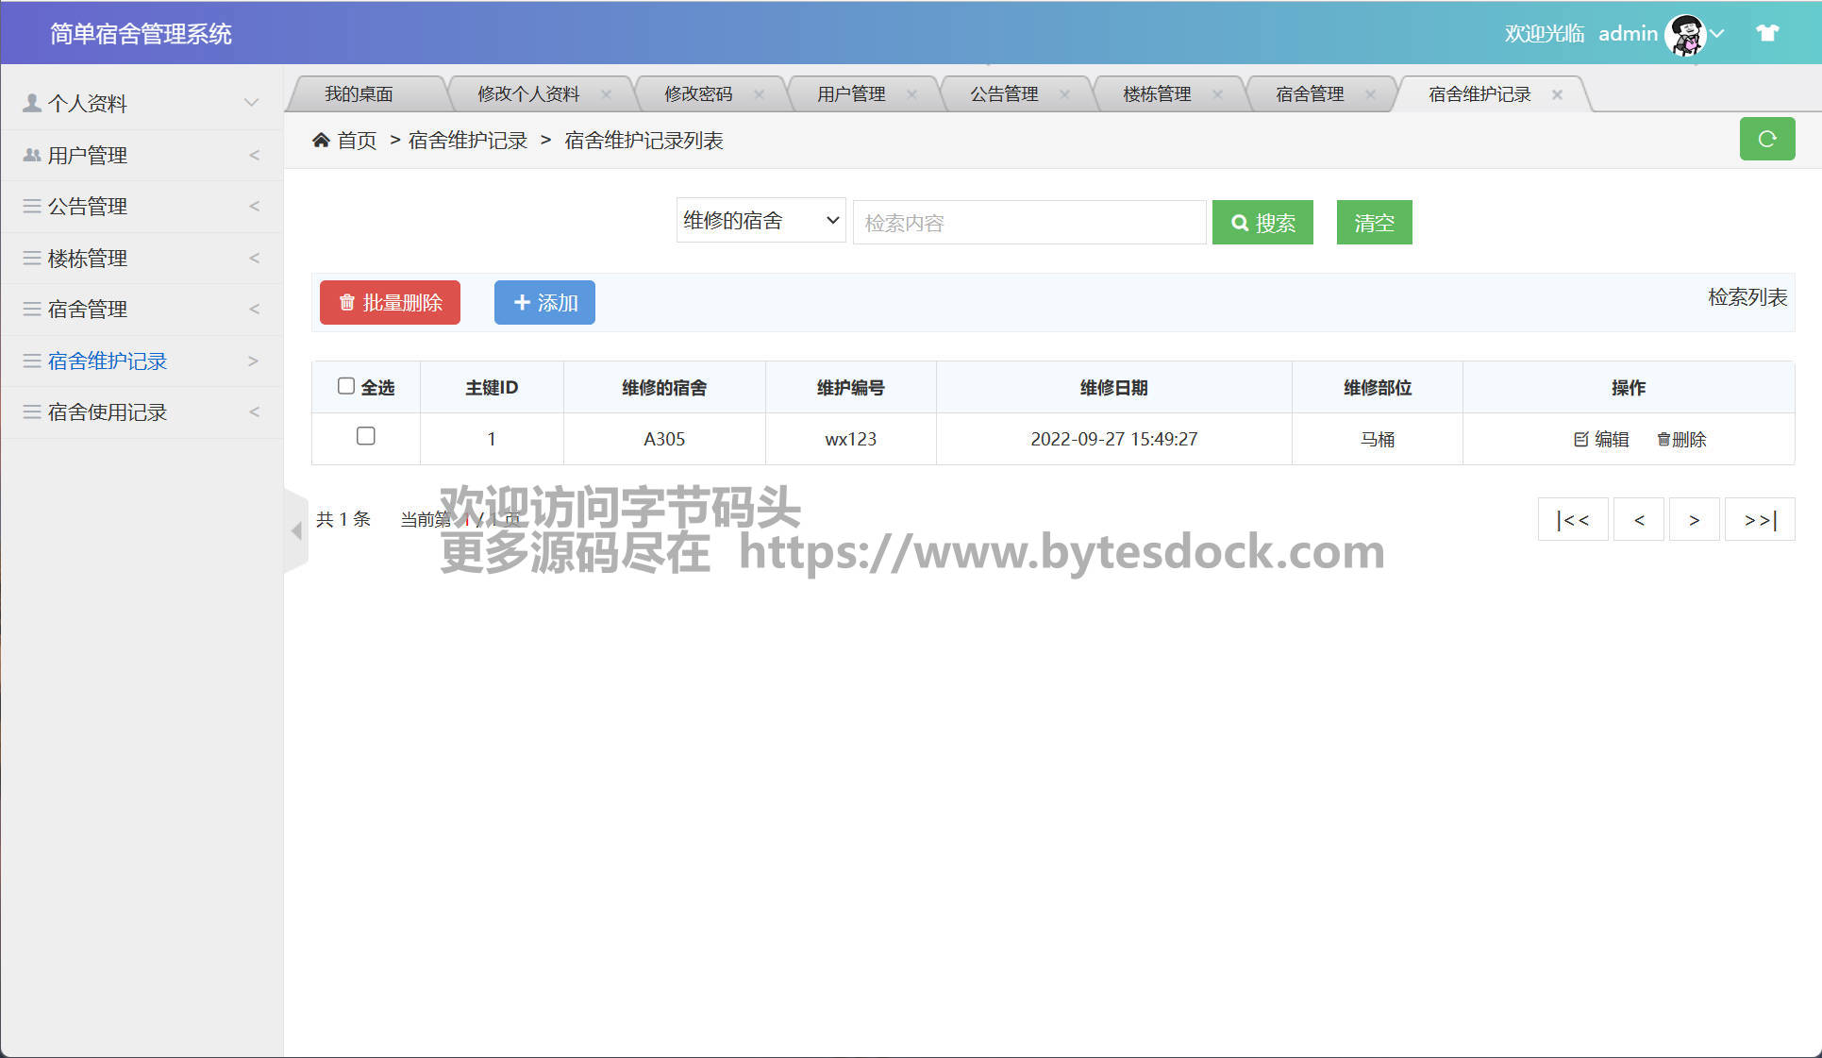The height and width of the screenshot is (1058, 1822).
Task: Click the edit icon for row A305
Action: click(1581, 439)
